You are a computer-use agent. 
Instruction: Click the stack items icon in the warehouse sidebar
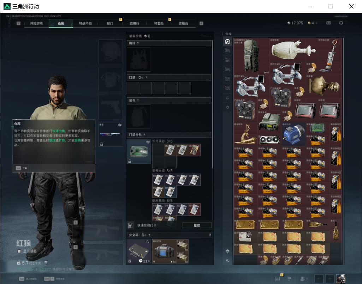point(228,251)
